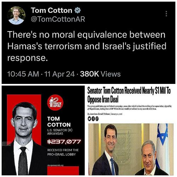Open the 10:45 AM tweet timestamp
This screenshot has width=177, height=177.
click(23, 74)
